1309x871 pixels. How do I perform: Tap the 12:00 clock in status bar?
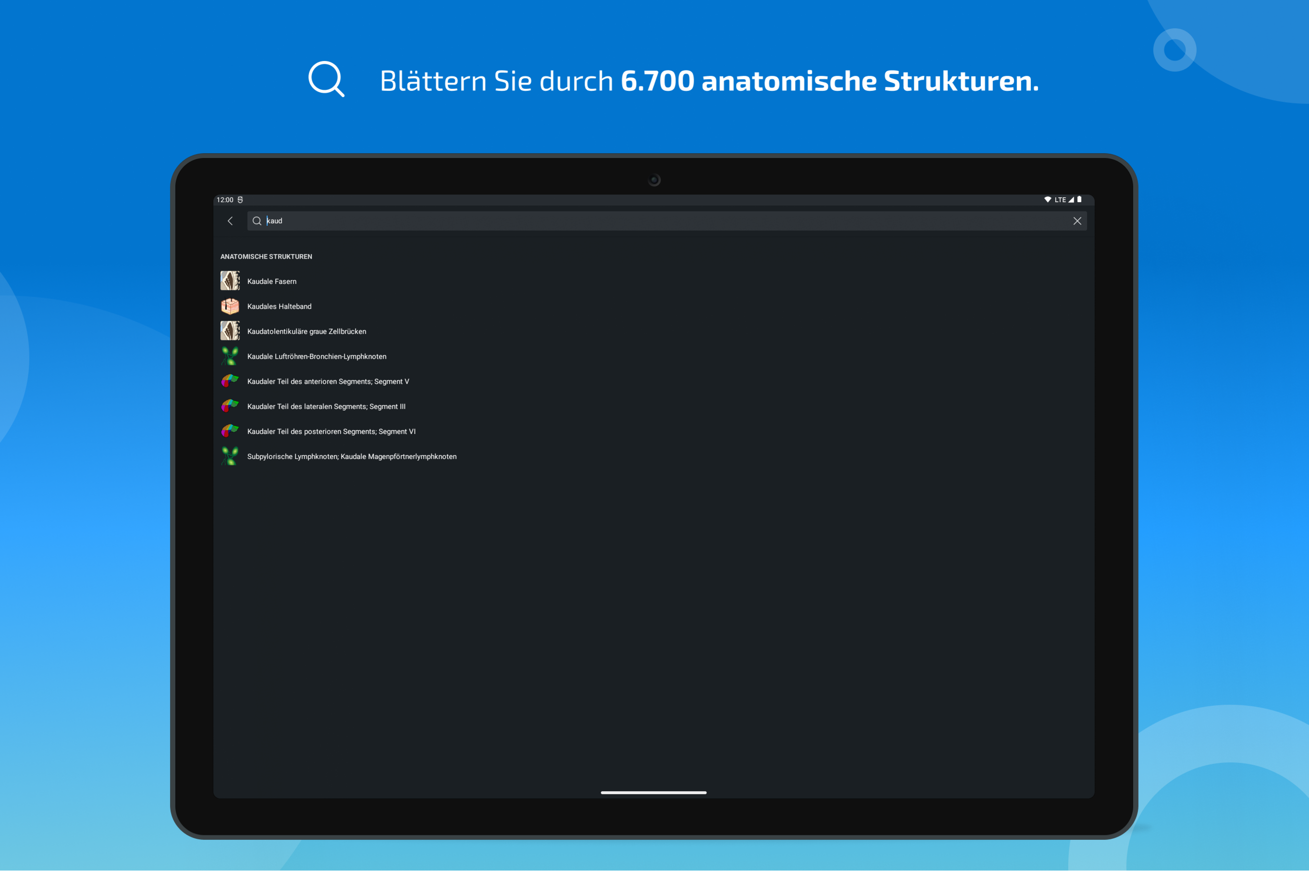point(225,200)
